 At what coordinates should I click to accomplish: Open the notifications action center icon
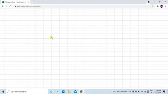click(x=164, y=92)
